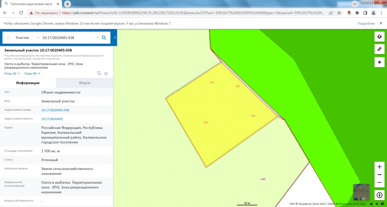This screenshot has width=387, height=207.
Task: Click the Объект недвижимости type value
Action: click(x=61, y=93)
